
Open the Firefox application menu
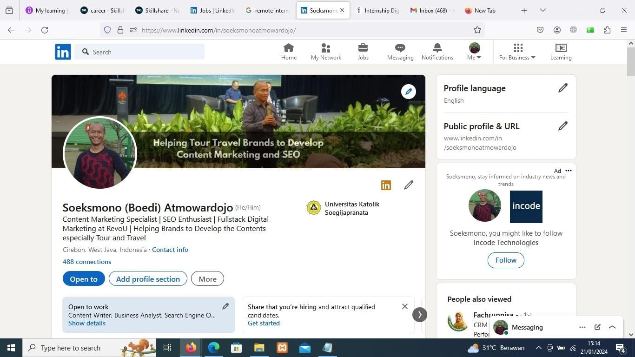point(624,30)
